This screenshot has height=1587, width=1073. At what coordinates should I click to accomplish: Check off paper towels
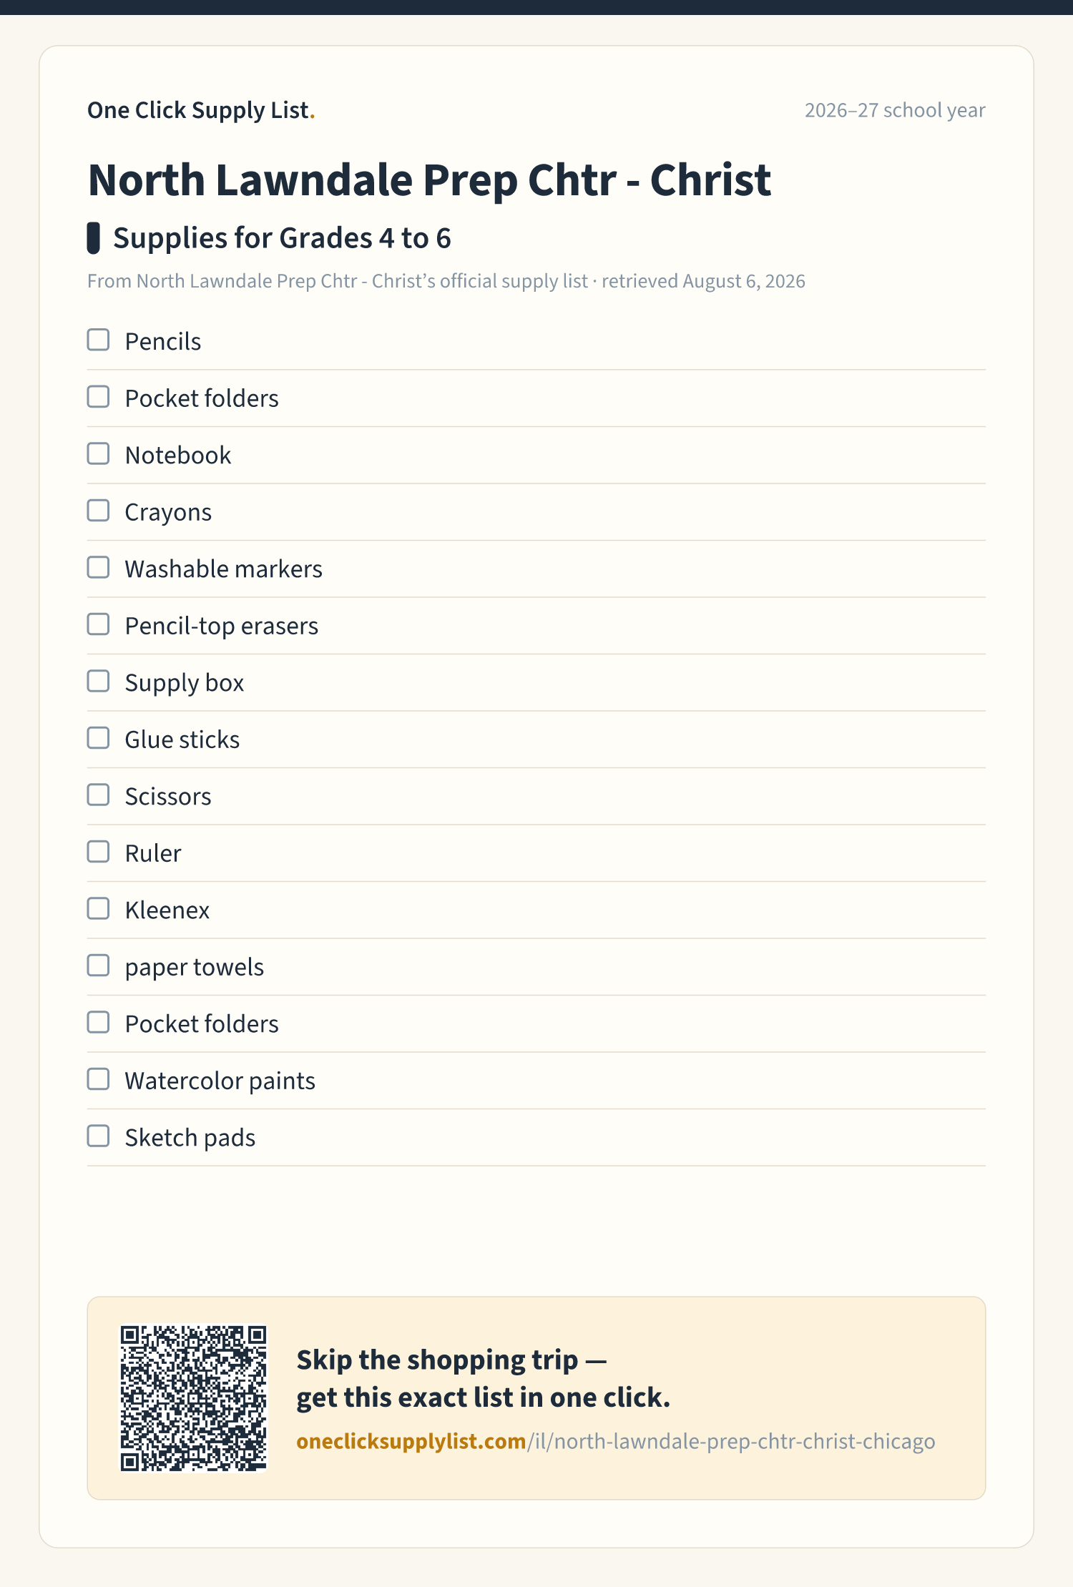click(98, 966)
